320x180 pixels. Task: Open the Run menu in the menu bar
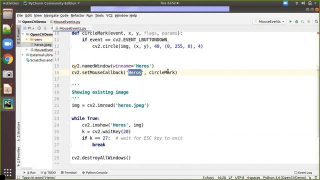click(89, 15)
